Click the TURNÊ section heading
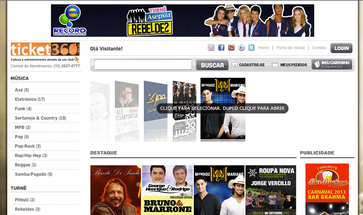 (18, 188)
